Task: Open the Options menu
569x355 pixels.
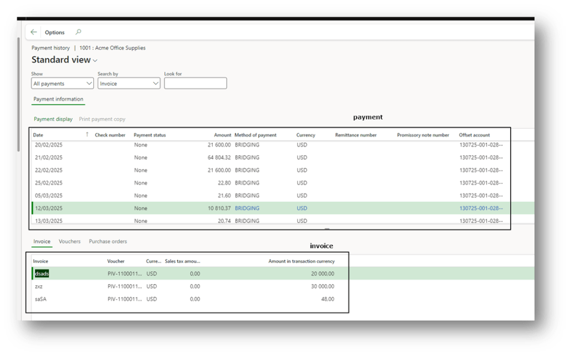Action: 54,32
